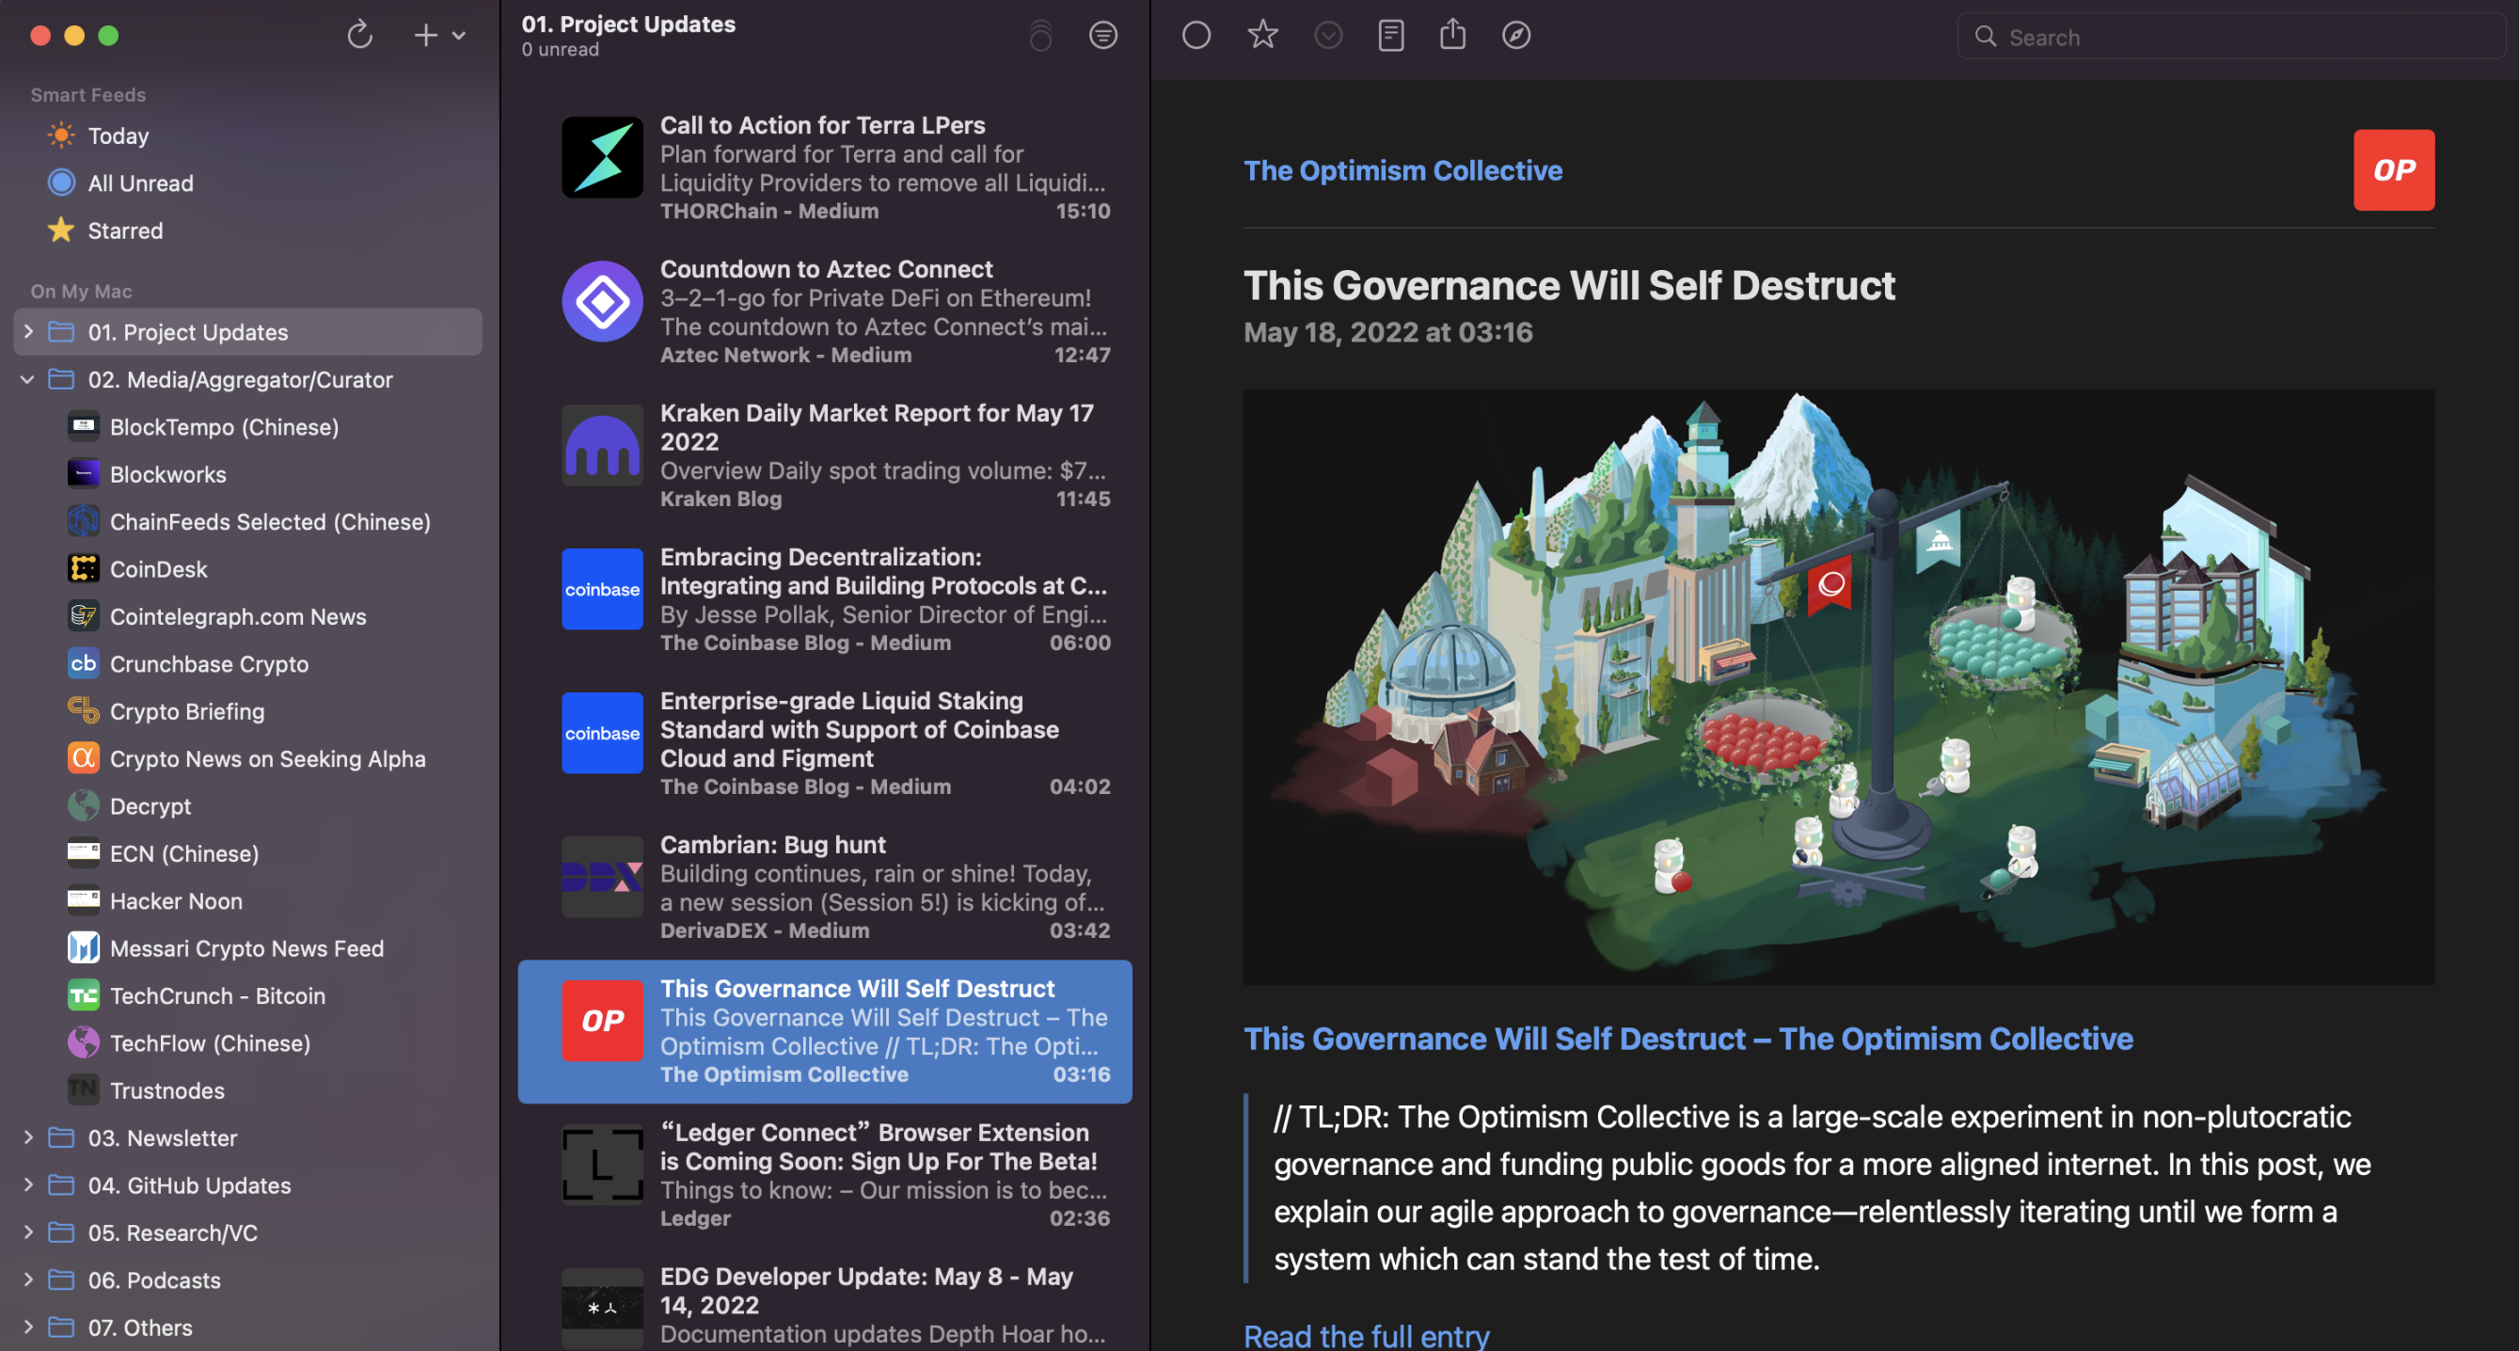
Task: Collapse the 02. Media/Aggregator/Curator folder
Action: [x=27, y=379]
